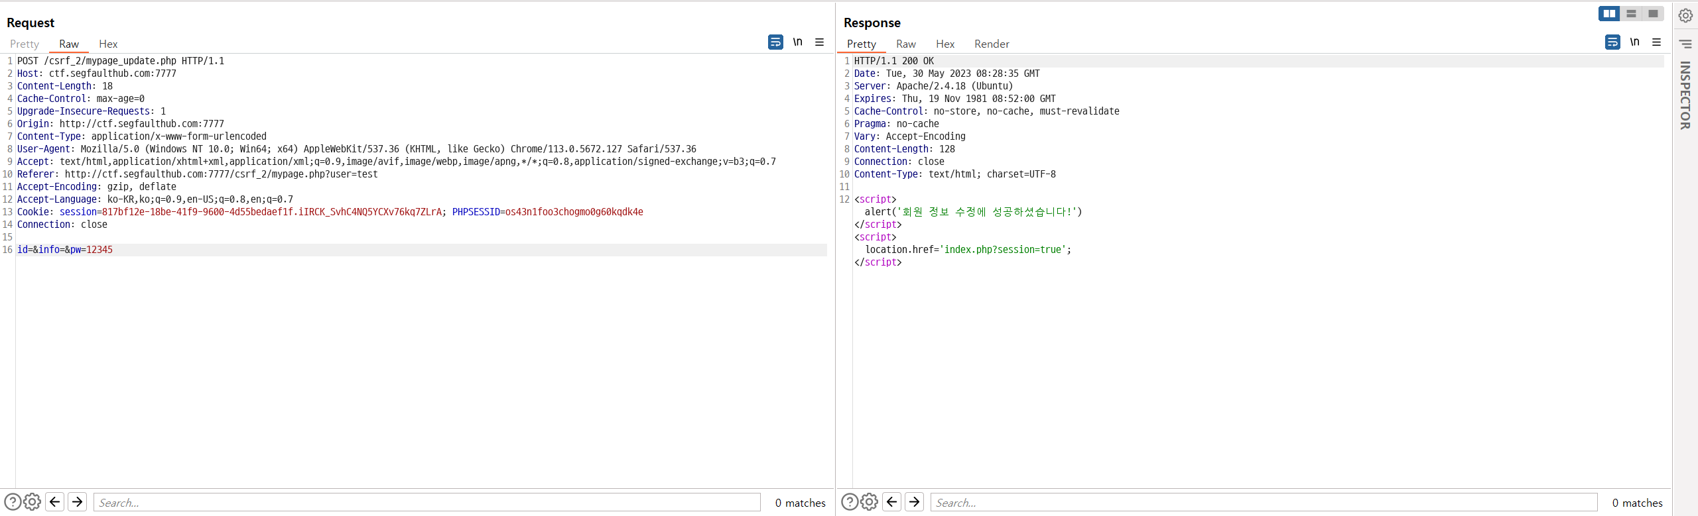Select the Response Pretty tab
The image size is (1698, 516).
[x=862, y=44]
